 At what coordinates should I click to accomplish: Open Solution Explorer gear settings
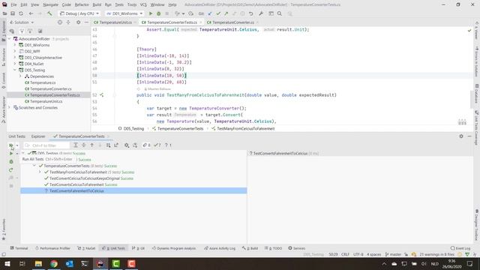[78, 22]
